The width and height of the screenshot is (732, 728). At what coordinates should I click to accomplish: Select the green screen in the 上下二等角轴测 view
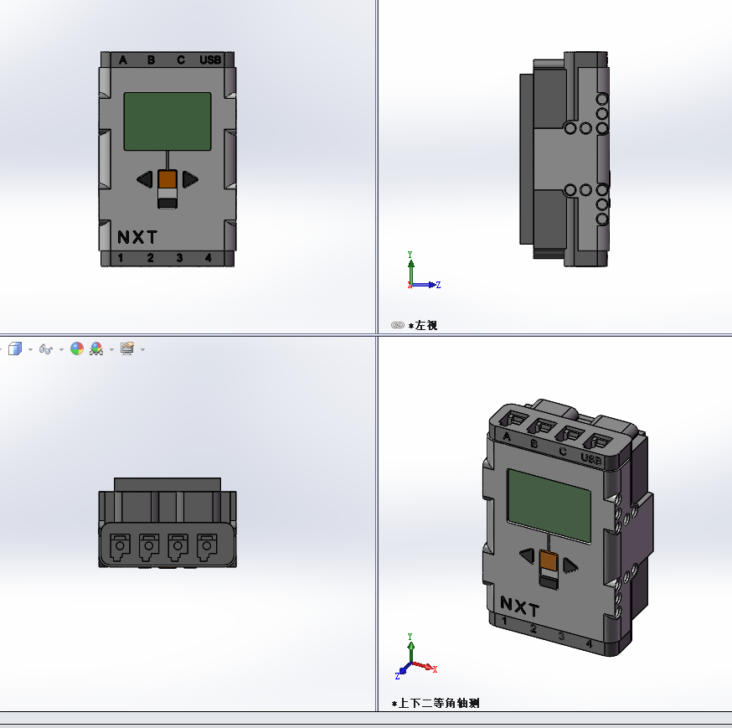pos(549,506)
